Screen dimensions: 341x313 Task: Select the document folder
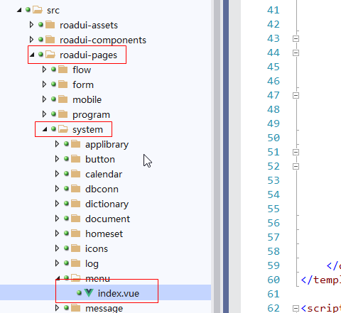(107, 219)
